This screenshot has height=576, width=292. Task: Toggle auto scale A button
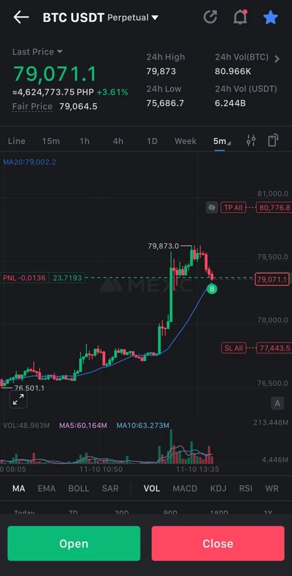pyautogui.click(x=277, y=403)
